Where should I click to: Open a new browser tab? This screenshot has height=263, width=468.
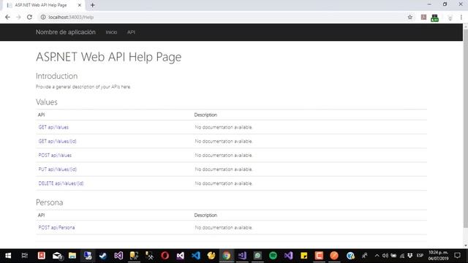(93, 5)
